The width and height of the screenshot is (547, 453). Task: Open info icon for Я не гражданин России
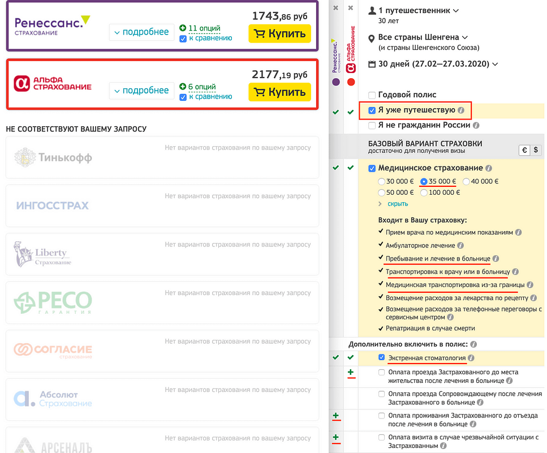coord(476,125)
